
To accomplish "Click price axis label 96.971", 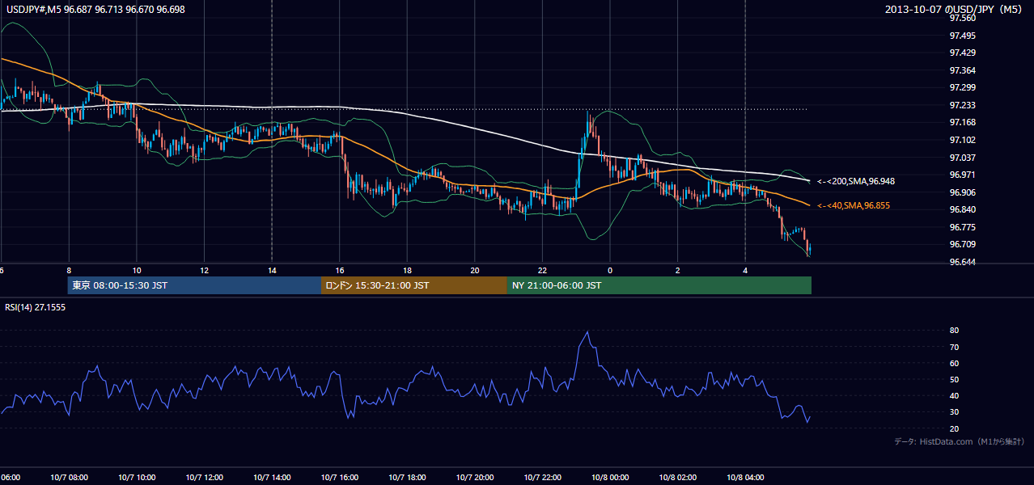I will [962, 175].
